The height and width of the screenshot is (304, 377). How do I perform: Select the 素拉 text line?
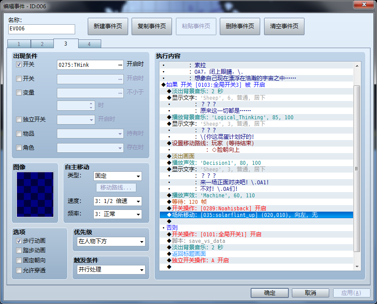point(256,65)
